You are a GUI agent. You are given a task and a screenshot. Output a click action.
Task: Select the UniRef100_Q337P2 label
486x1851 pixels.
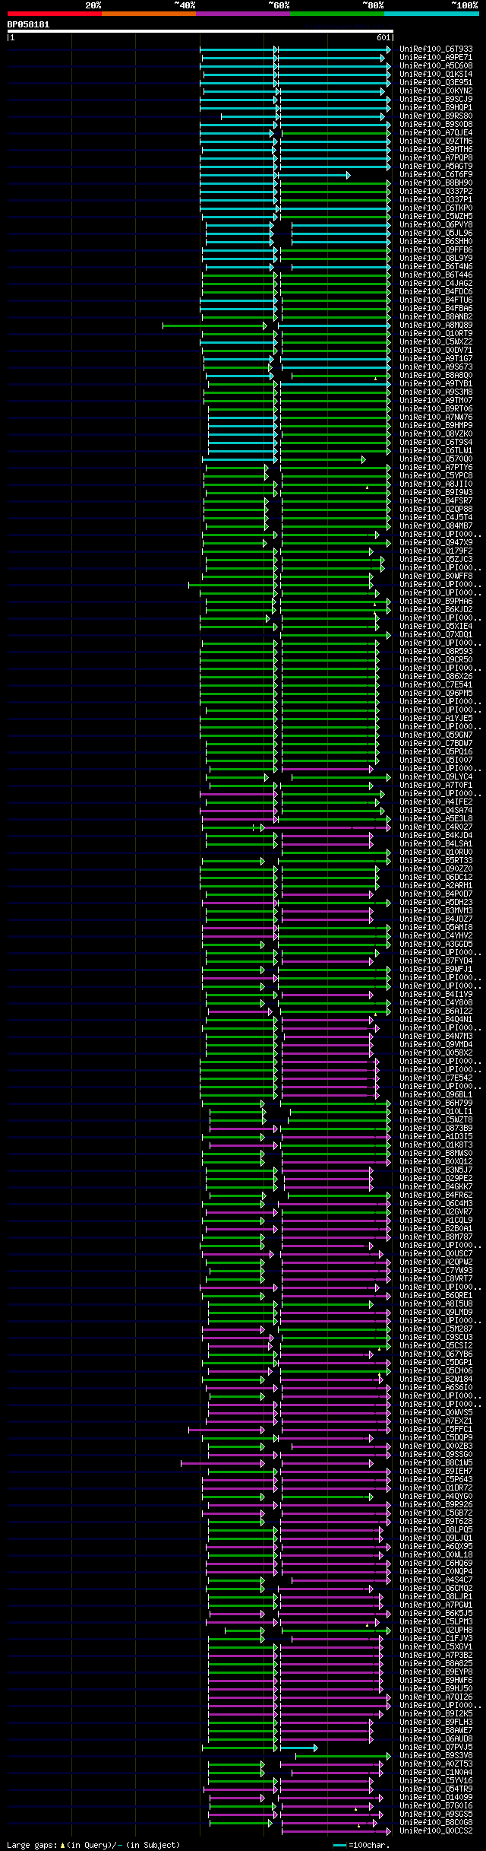coord(436,192)
